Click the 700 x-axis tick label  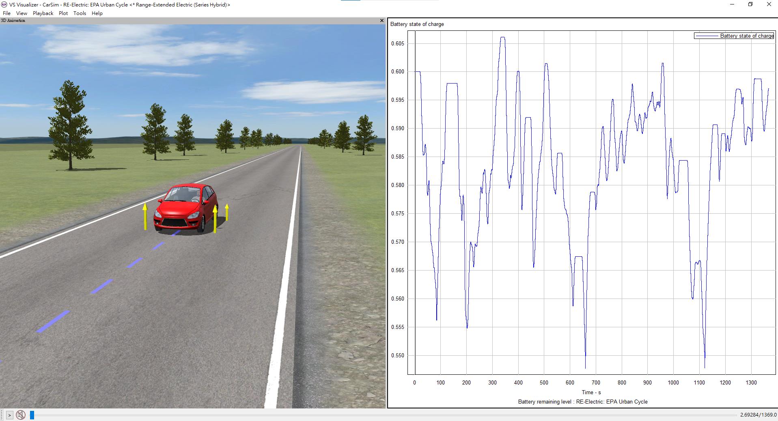click(596, 382)
